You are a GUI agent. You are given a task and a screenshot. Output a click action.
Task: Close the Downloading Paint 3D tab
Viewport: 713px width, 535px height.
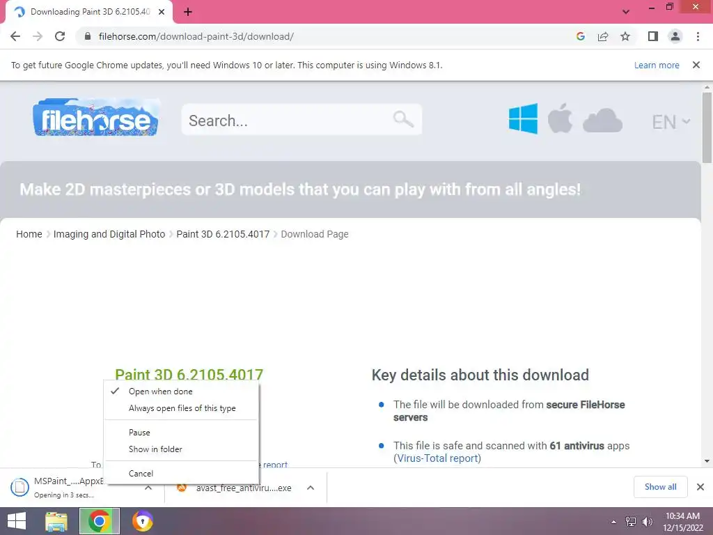click(x=162, y=12)
